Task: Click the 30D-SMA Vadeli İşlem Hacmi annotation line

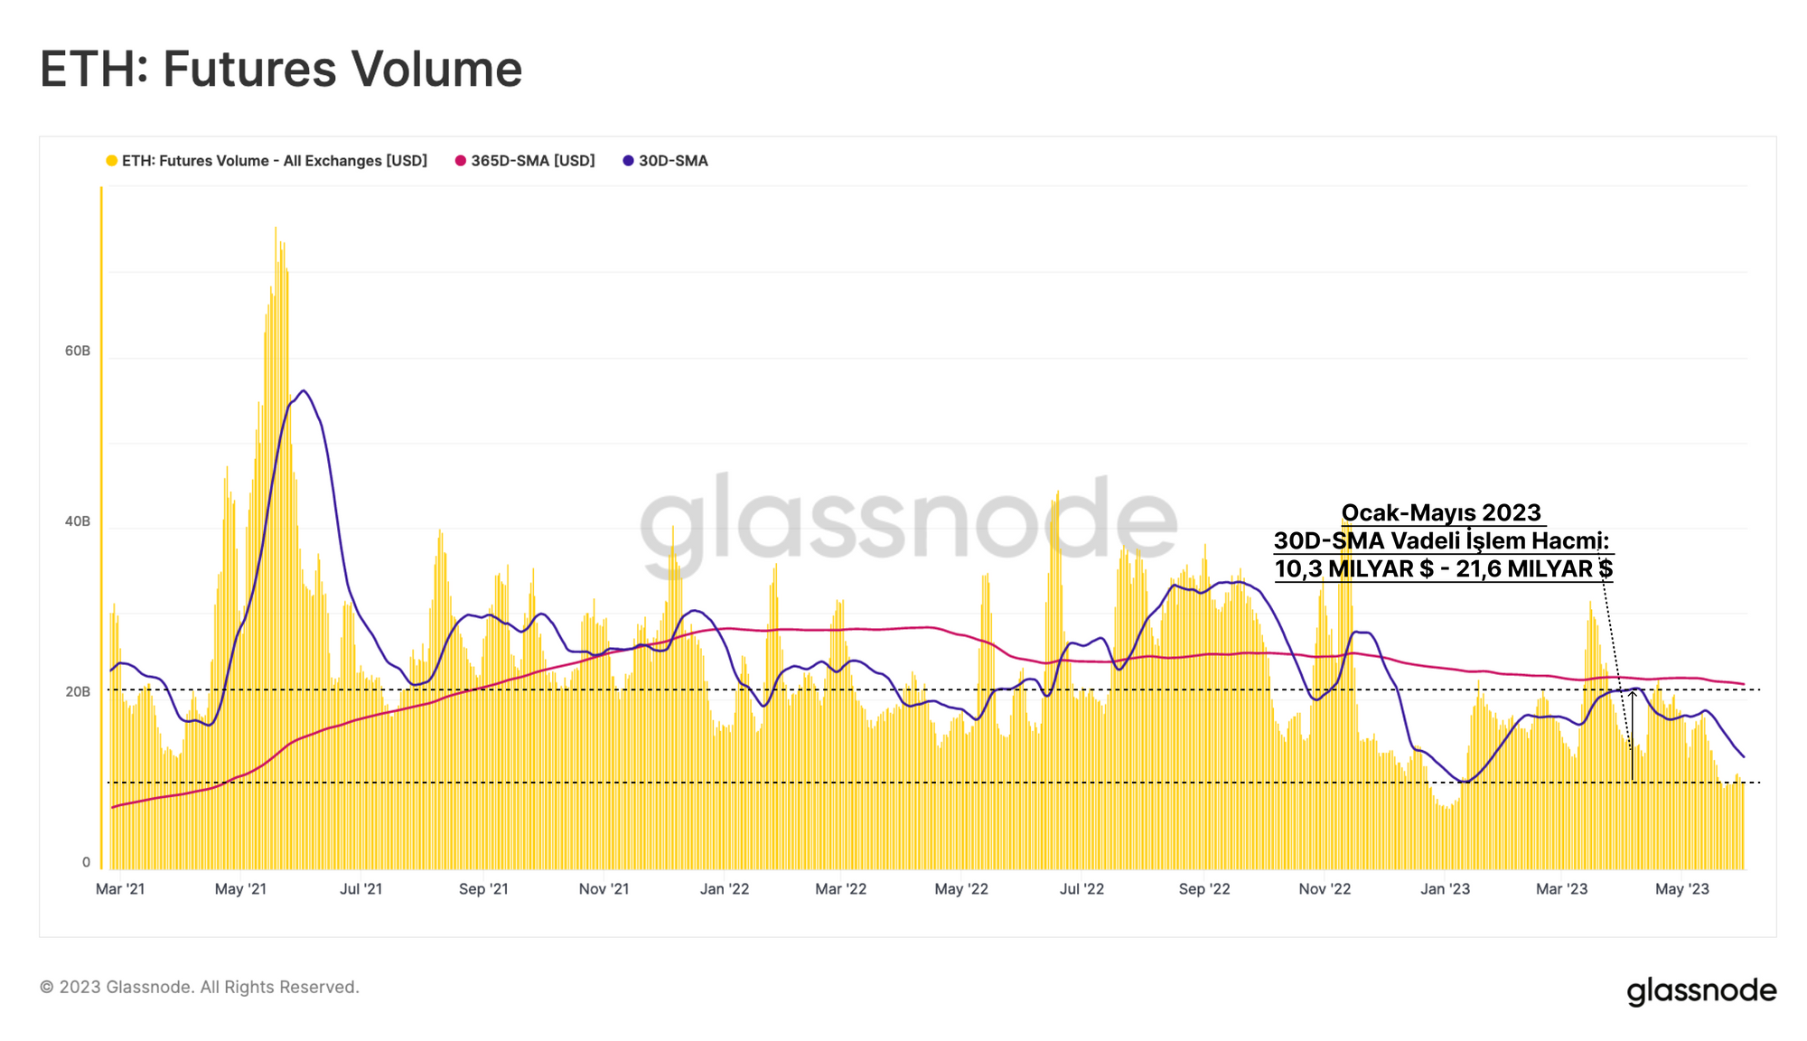Action: [x=1441, y=540]
